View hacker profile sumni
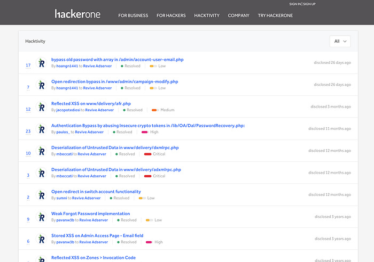The height and width of the screenshot is (262, 374). point(61,198)
